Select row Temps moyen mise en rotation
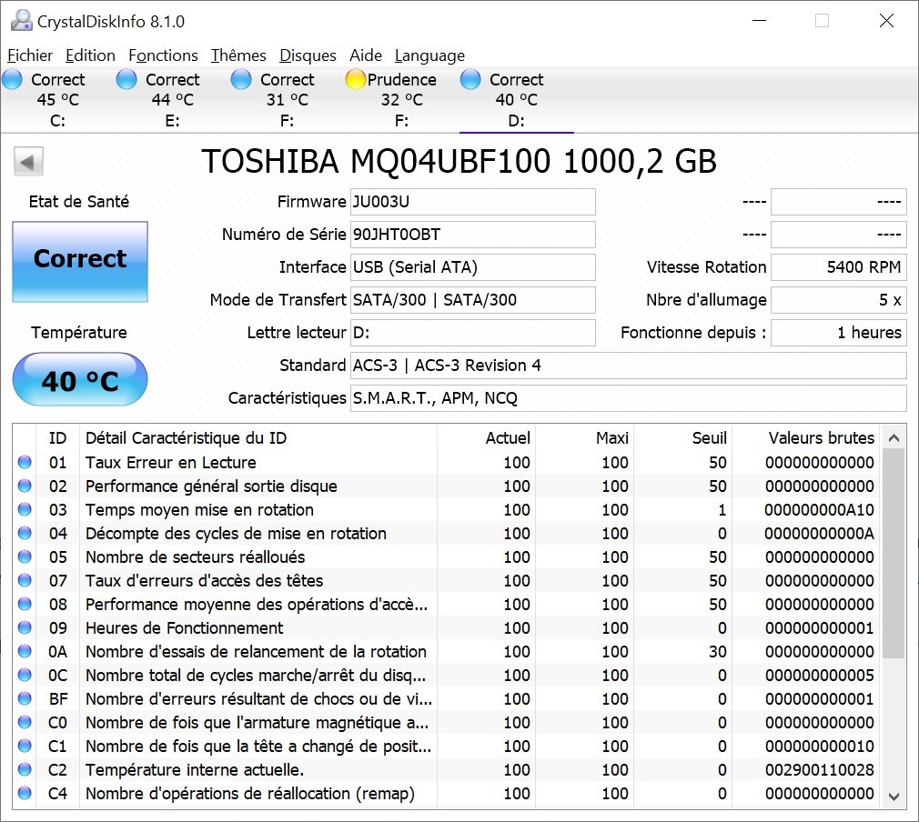Screen dimensions: 919x822 [446, 510]
